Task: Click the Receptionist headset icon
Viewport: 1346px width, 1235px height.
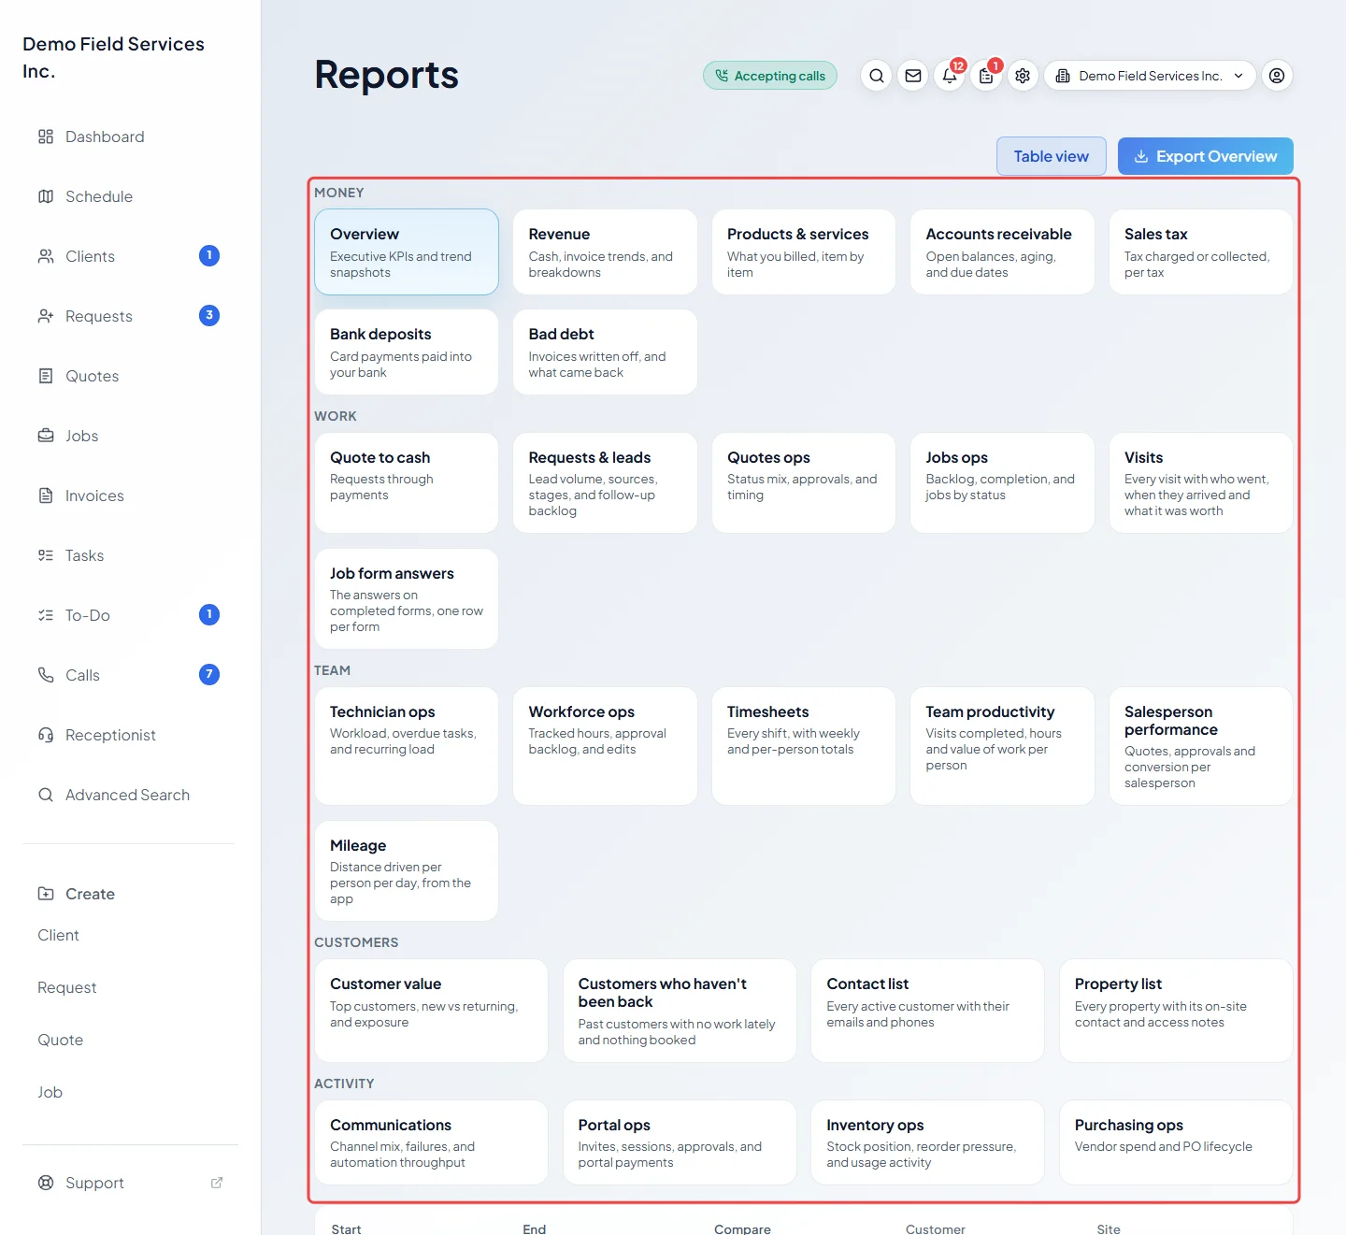Action: (46, 735)
